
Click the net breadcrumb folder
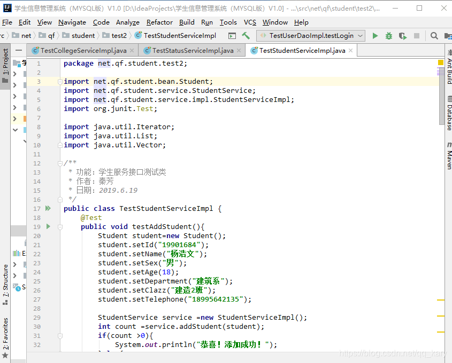coord(22,36)
